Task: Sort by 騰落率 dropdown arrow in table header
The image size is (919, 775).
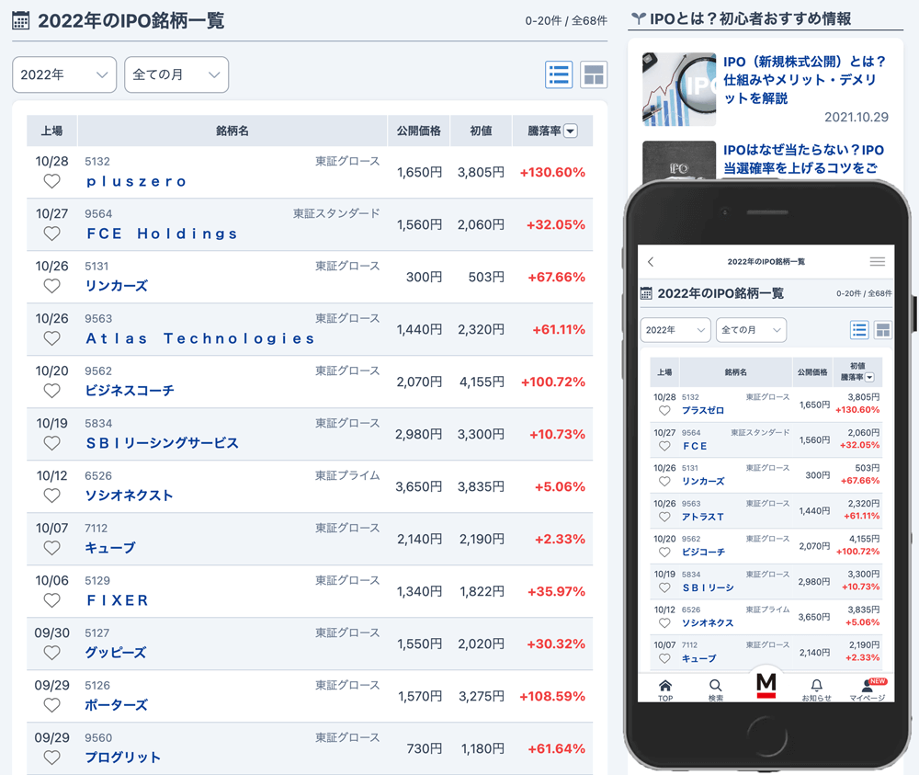Action: [571, 131]
